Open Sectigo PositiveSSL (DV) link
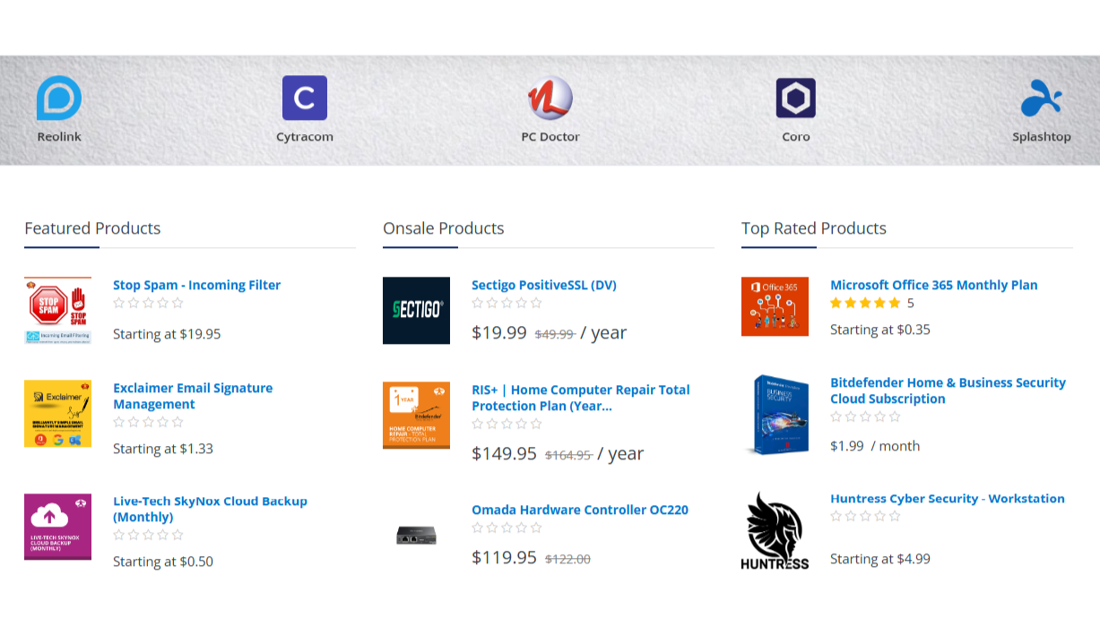This screenshot has width=1100, height=618. (x=543, y=285)
